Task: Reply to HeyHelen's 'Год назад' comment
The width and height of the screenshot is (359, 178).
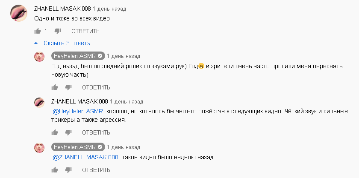Action: (x=96, y=87)
